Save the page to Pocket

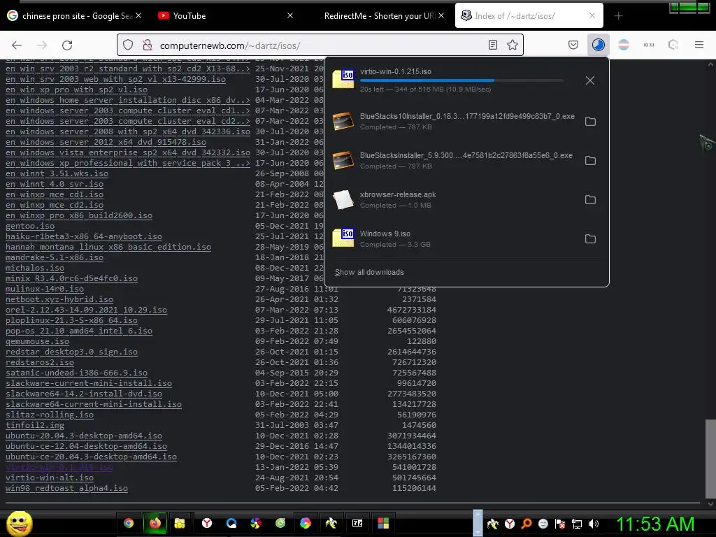573,45
